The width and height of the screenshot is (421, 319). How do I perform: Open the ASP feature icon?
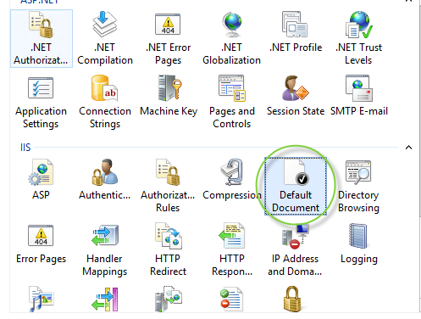point(41,180)
